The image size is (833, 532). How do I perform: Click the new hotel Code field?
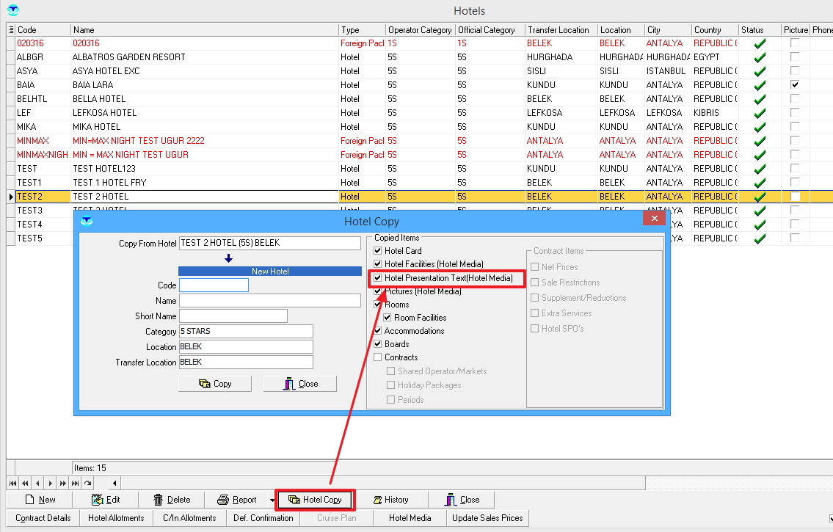tap(214, 285)
